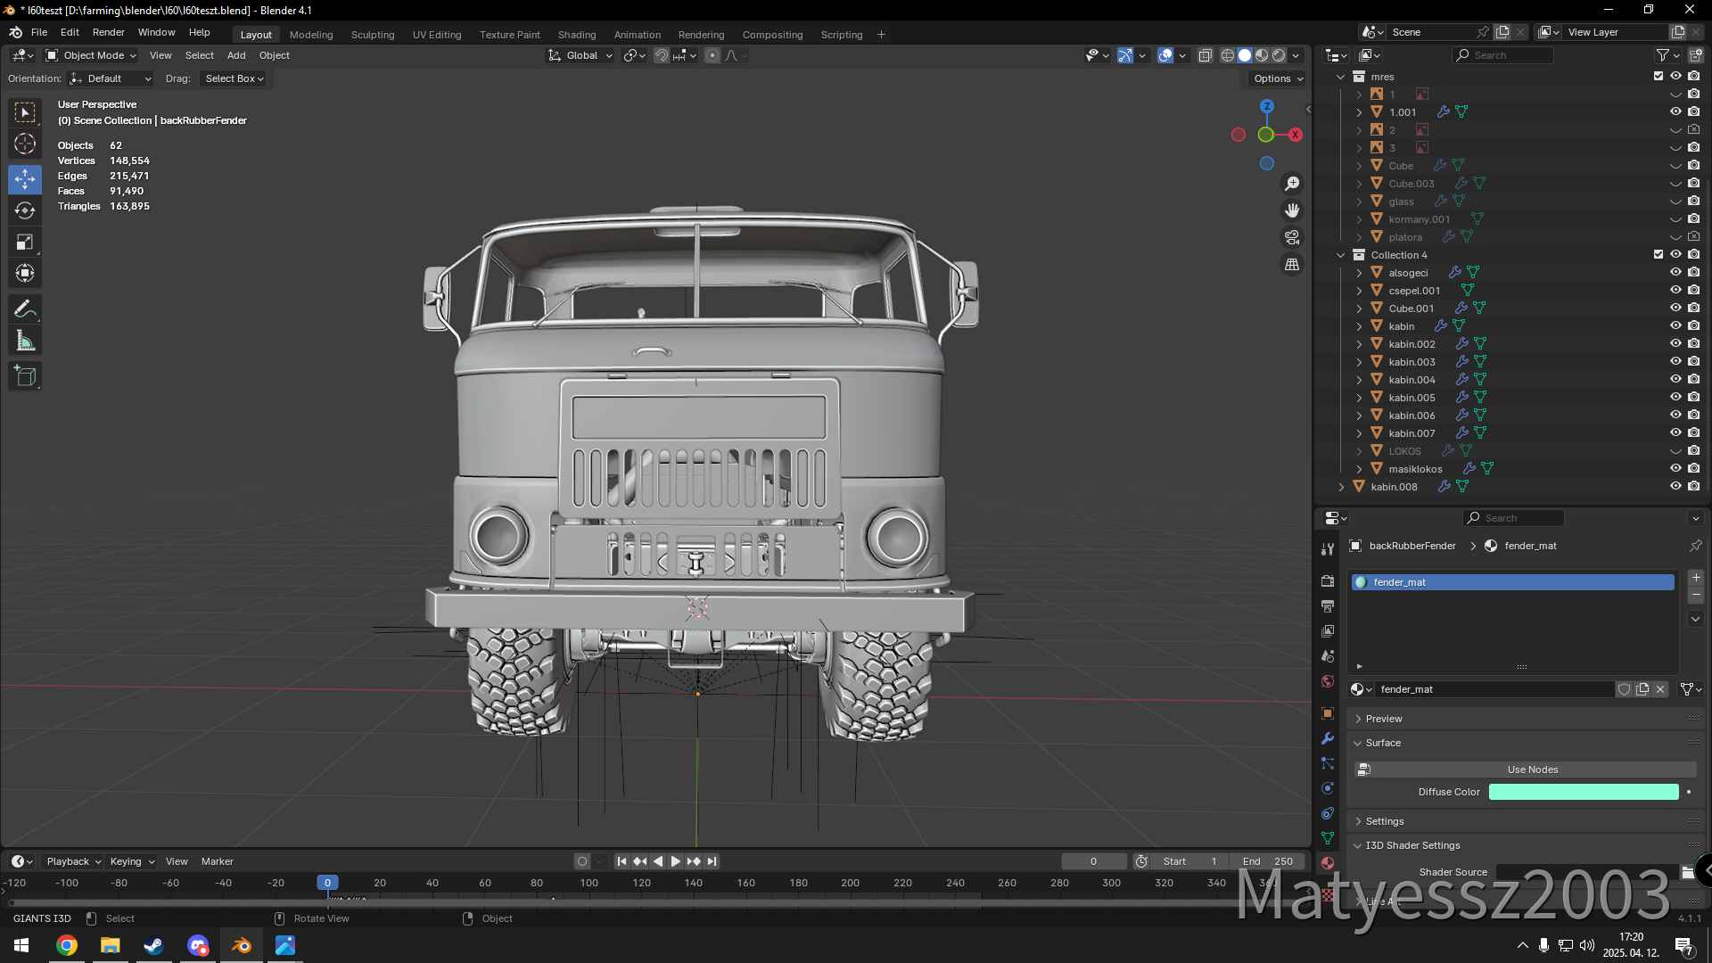Activate the Rotate tool
The image size is (1712, 963).
(x=25, y=211)
